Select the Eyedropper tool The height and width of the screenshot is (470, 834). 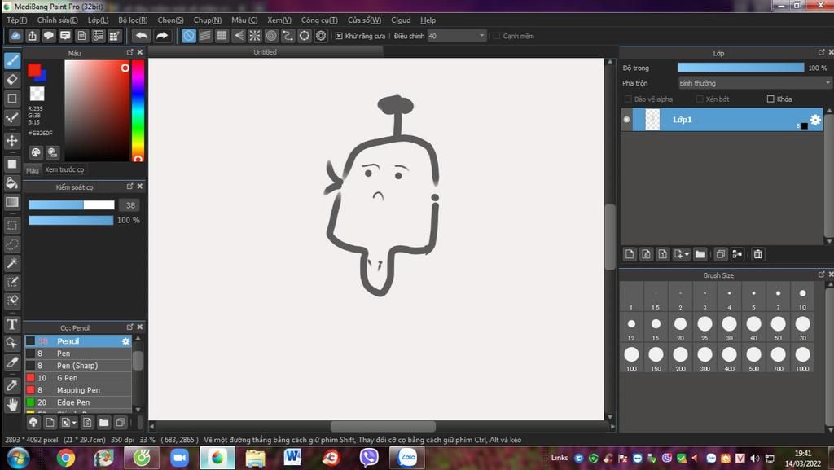[x=12, y=385]
